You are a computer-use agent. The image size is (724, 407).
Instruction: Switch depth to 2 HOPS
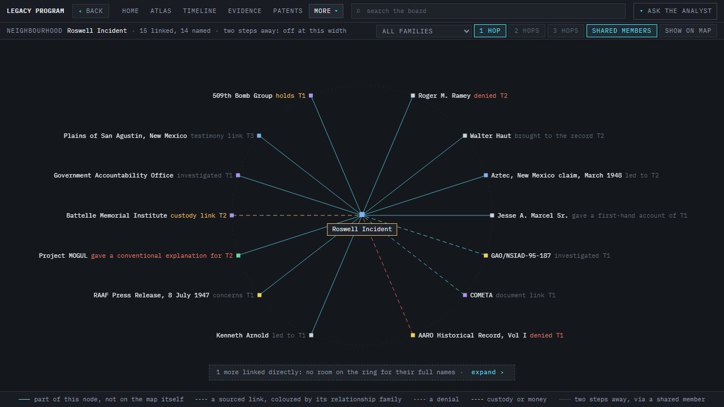coord(527,31)
